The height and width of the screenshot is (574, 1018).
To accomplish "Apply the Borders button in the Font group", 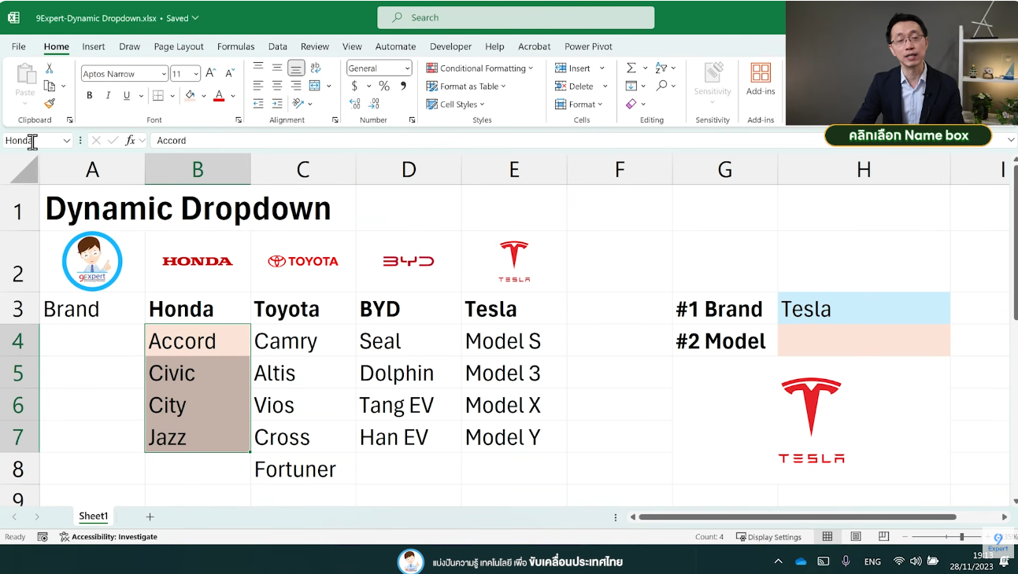I will point(157,95).
